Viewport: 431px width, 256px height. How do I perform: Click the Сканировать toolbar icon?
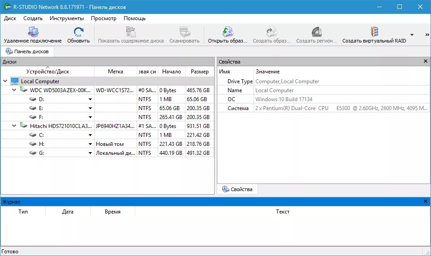coord(185,32)
